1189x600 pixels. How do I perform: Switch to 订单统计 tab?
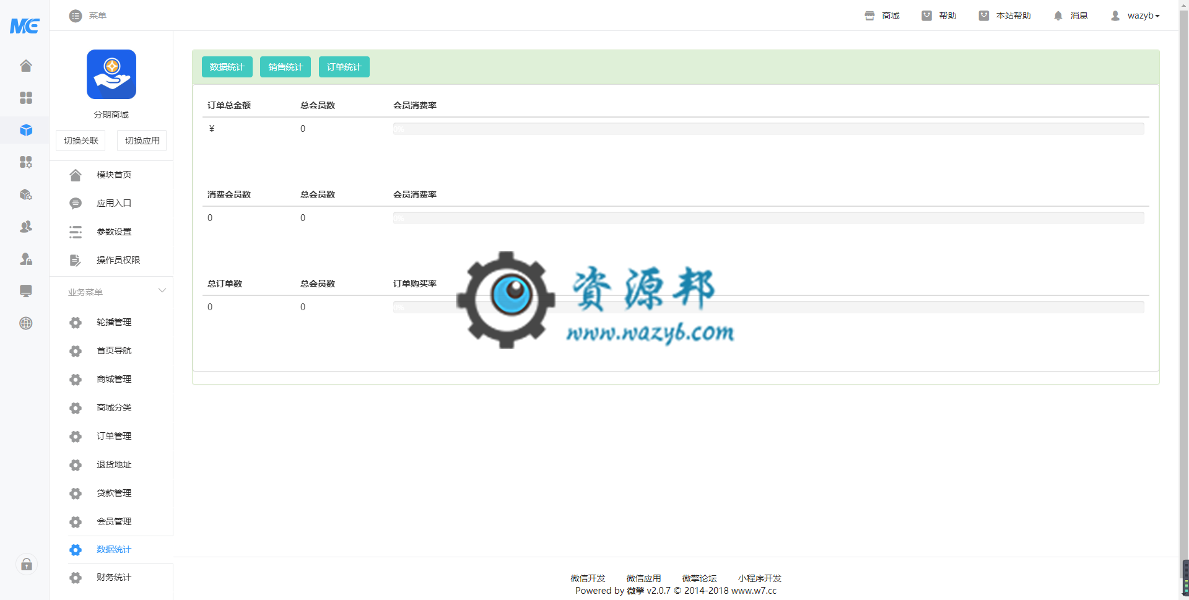coord(344,67)
